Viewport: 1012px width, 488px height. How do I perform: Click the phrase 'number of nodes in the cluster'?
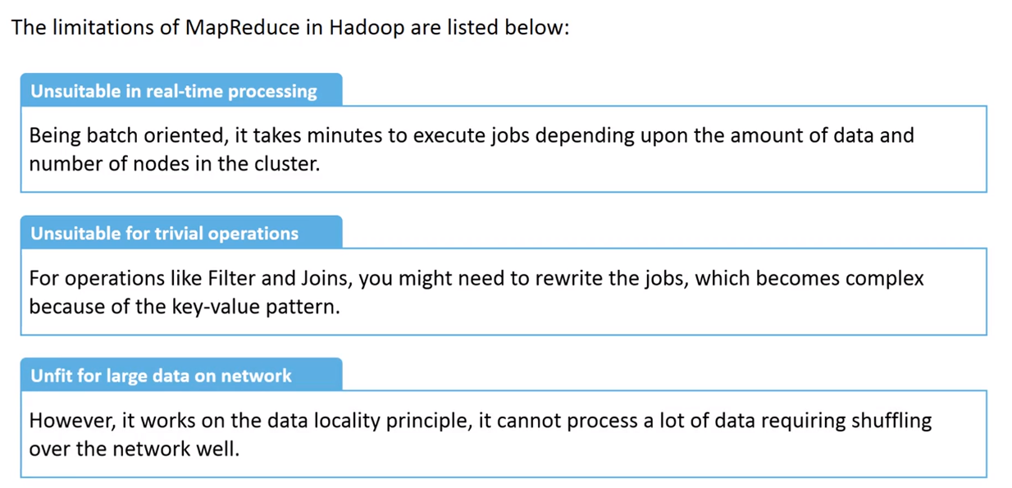click(x=174, y=163)
